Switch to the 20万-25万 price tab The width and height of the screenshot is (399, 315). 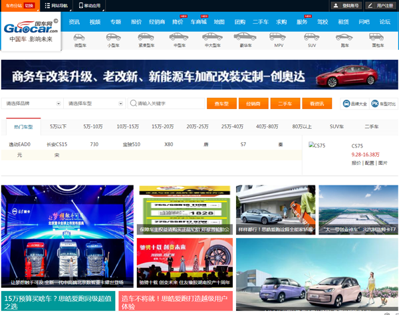(198, 127)
